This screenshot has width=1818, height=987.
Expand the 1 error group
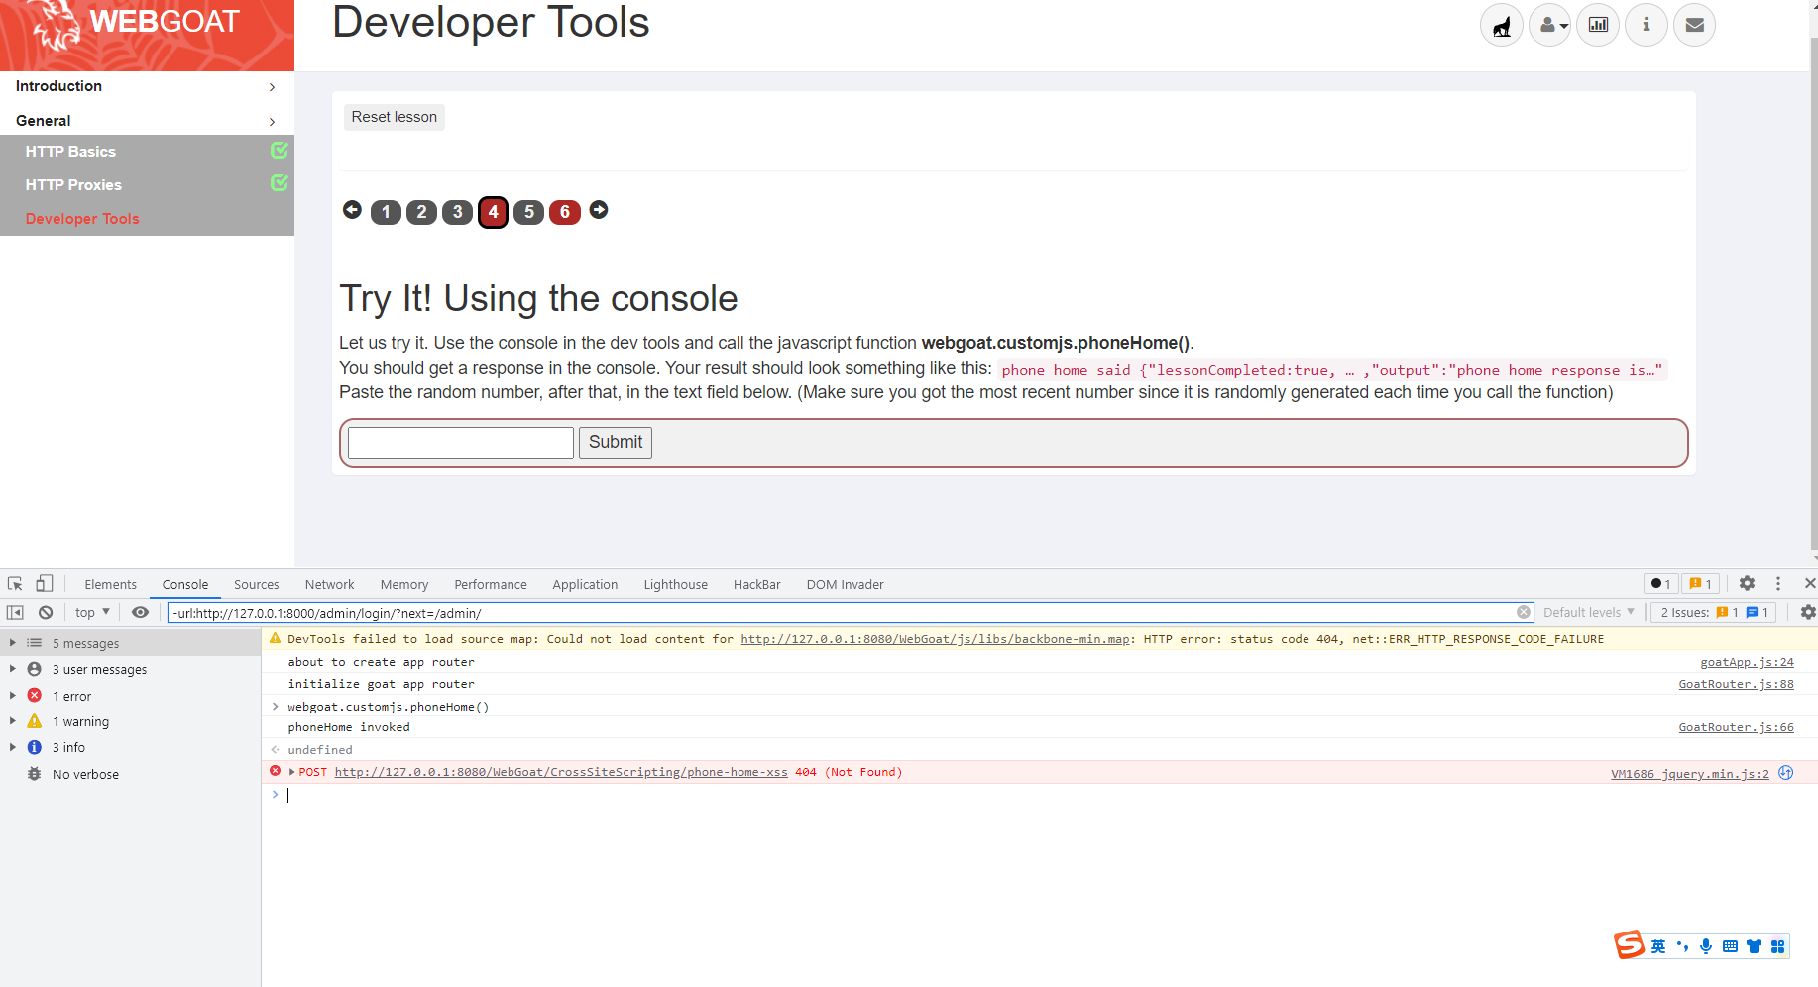point(13,696)
